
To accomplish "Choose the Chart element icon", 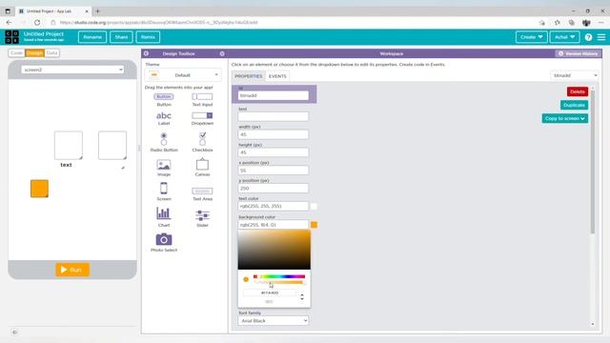I will pos(164,213).
